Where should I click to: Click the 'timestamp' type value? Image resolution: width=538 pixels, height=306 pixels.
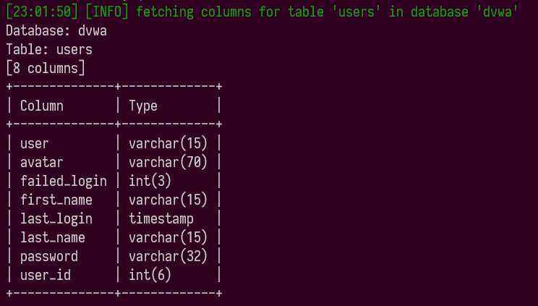coord(161,219)
